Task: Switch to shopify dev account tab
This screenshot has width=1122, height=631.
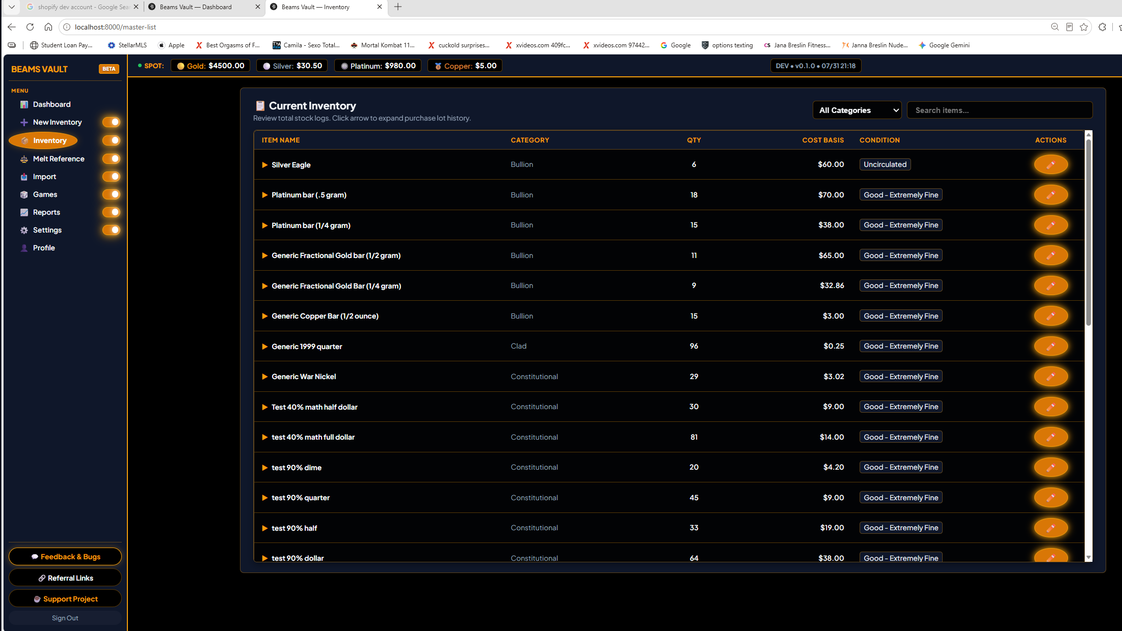Action: 82,7
